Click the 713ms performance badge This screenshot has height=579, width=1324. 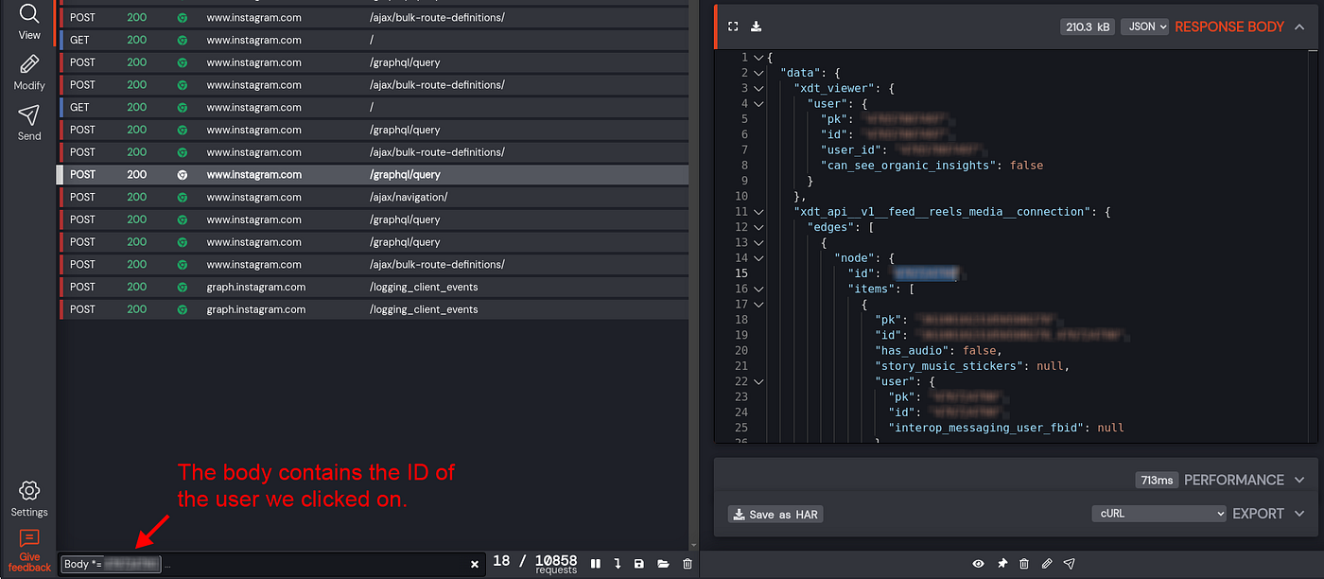(x=1157, y=480)
